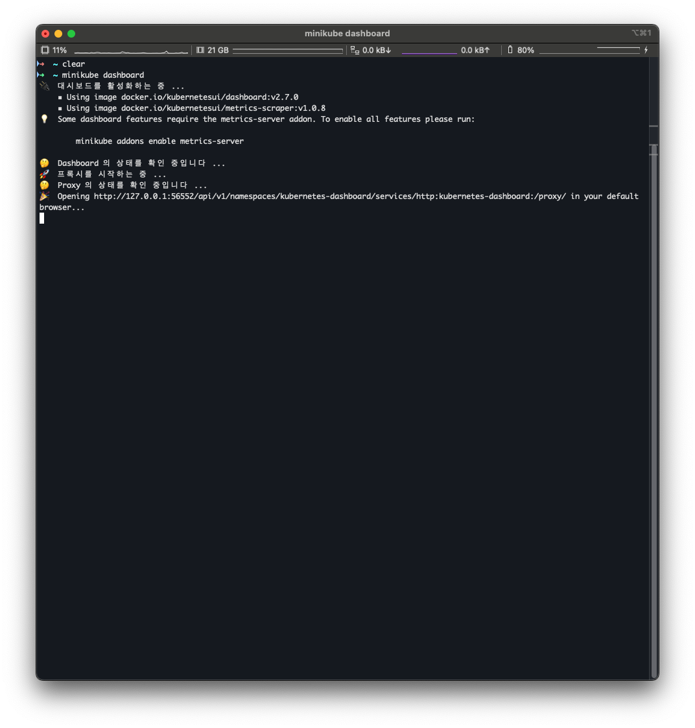Minimize the terminal with yellow button
The height and width of the screenshot is (728, 695).
point(58,34)
